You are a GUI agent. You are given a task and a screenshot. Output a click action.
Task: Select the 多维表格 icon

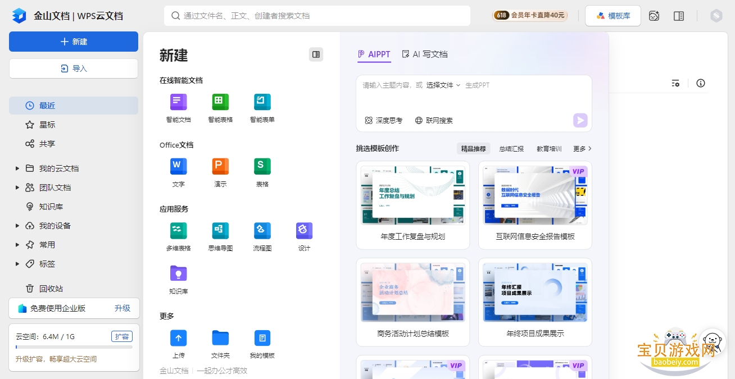tap(178, 231)
